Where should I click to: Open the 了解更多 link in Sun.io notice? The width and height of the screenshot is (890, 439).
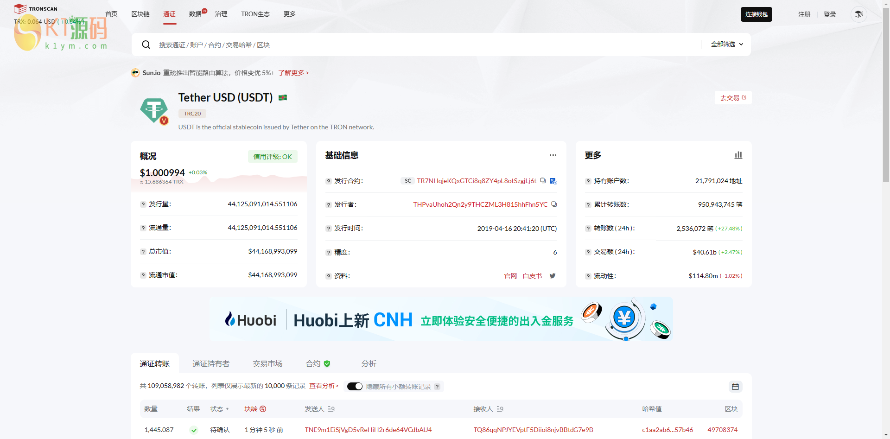(293, 73)
